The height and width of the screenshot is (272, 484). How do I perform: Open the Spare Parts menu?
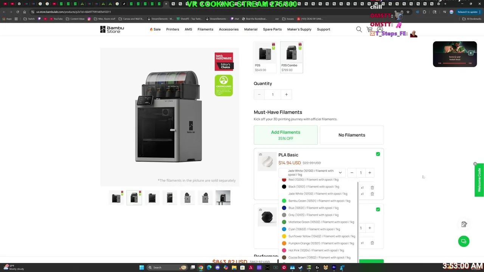tap(272, 29)
